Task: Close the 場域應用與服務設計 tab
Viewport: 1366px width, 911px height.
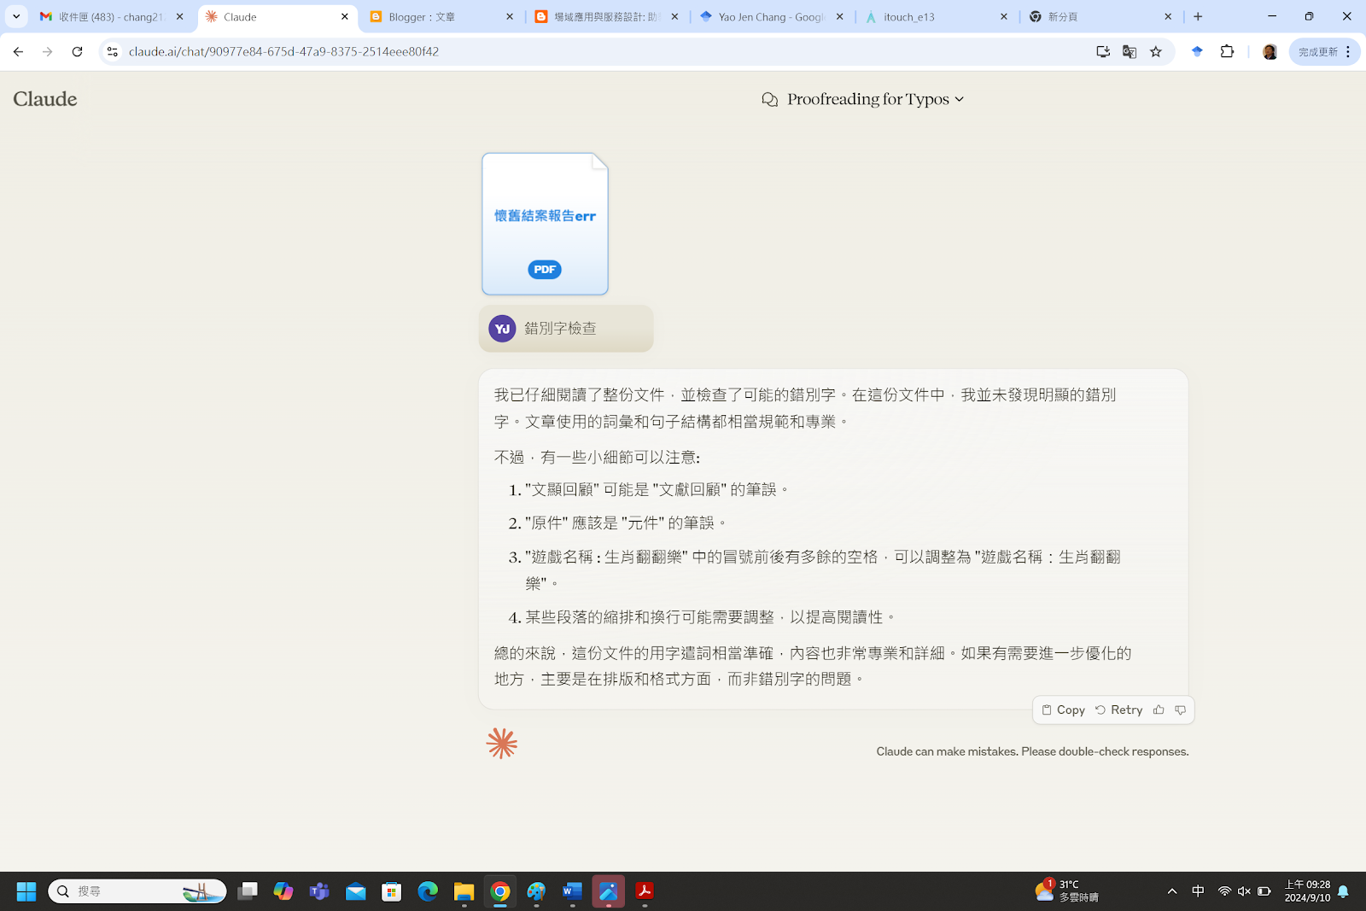Action: 674,17
